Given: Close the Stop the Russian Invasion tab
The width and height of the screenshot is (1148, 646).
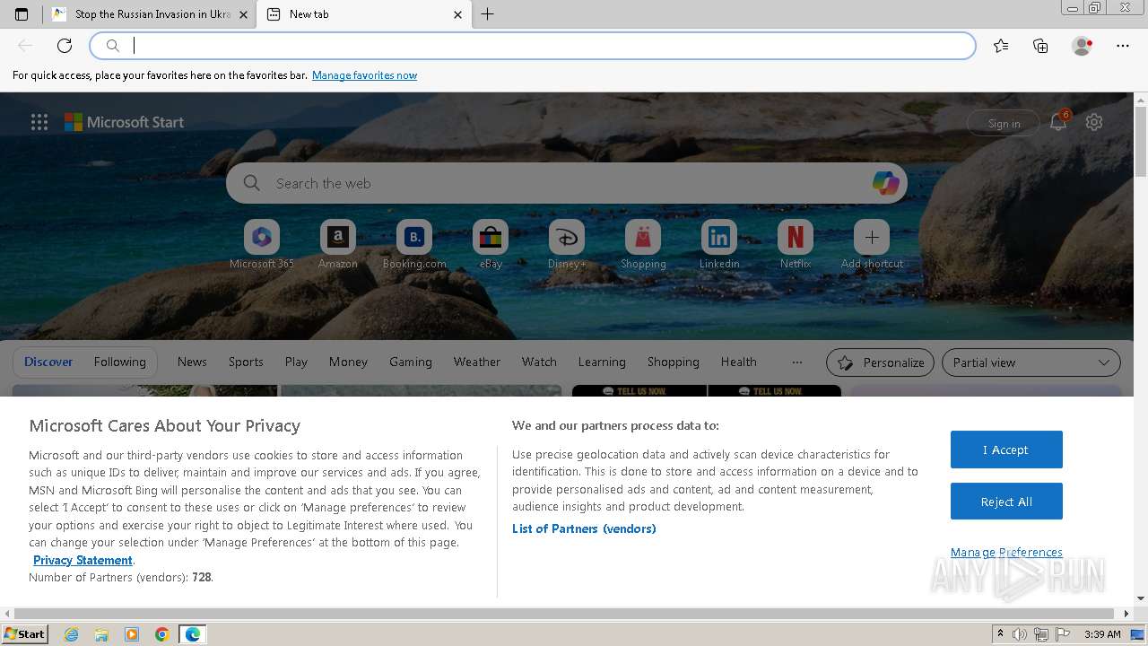Looking at the screenshot, I should (243, 14).
